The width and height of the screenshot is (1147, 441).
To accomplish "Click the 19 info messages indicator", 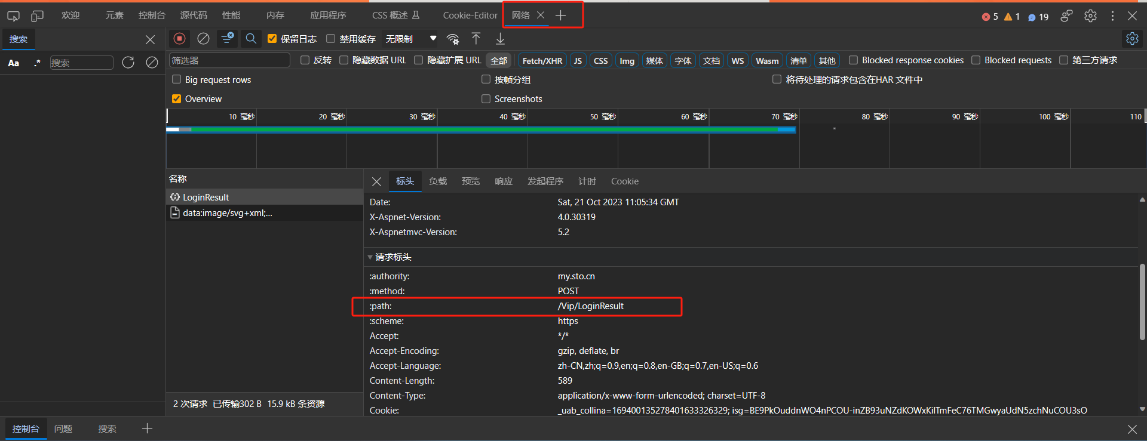I will pyautogui.click(x=1038, y=17).
